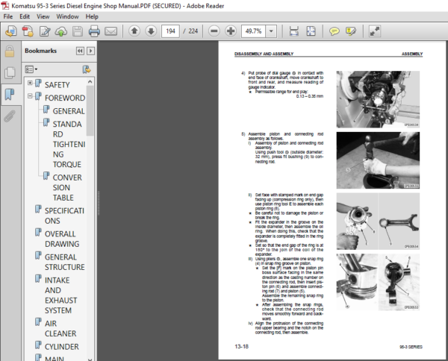The width and height of the screenshot is (448, 361).
Task: Click the page number field showing 194
Action: [170, 31]
